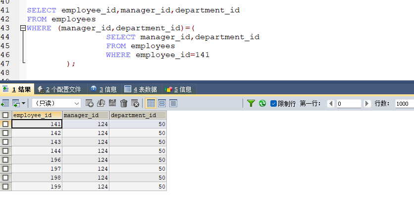The image size is (414, 197).
Task: Open the 1 结果 tab
Action: (17, 89)
